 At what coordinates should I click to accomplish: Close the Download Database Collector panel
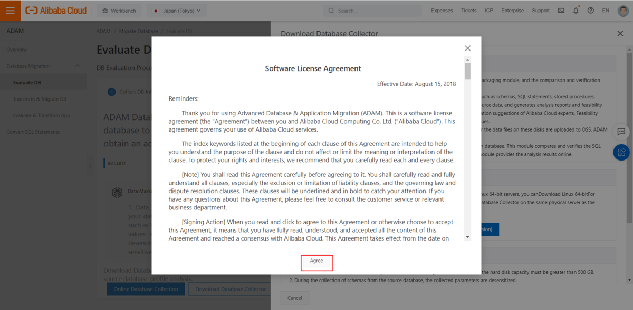click(620, 33)
